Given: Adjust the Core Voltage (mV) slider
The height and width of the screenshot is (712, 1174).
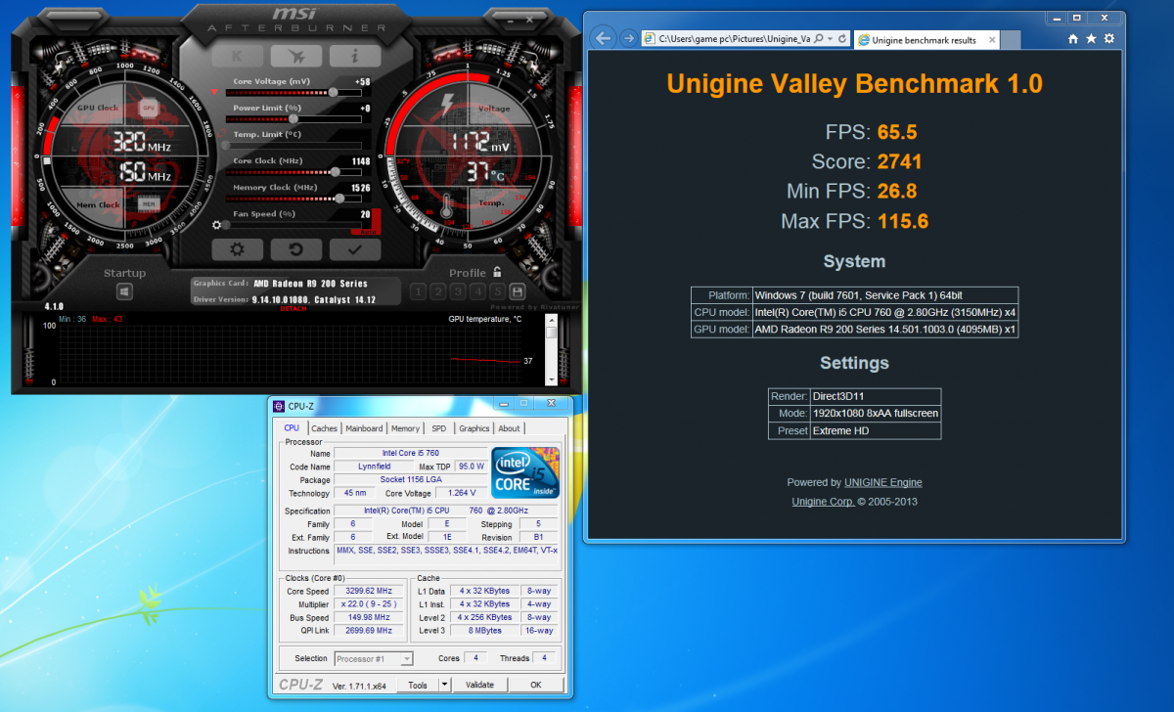Looking at the screenshot, I should coord(294,92).
